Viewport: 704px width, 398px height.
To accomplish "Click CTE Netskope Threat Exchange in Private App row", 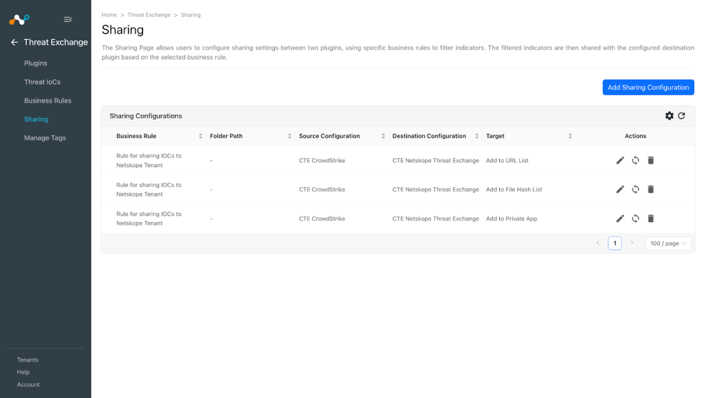I will click(x=435, y=219).
